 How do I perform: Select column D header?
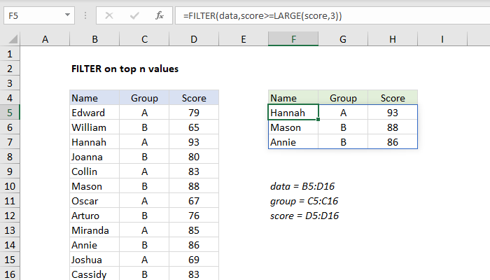click(x=194, y=39)
